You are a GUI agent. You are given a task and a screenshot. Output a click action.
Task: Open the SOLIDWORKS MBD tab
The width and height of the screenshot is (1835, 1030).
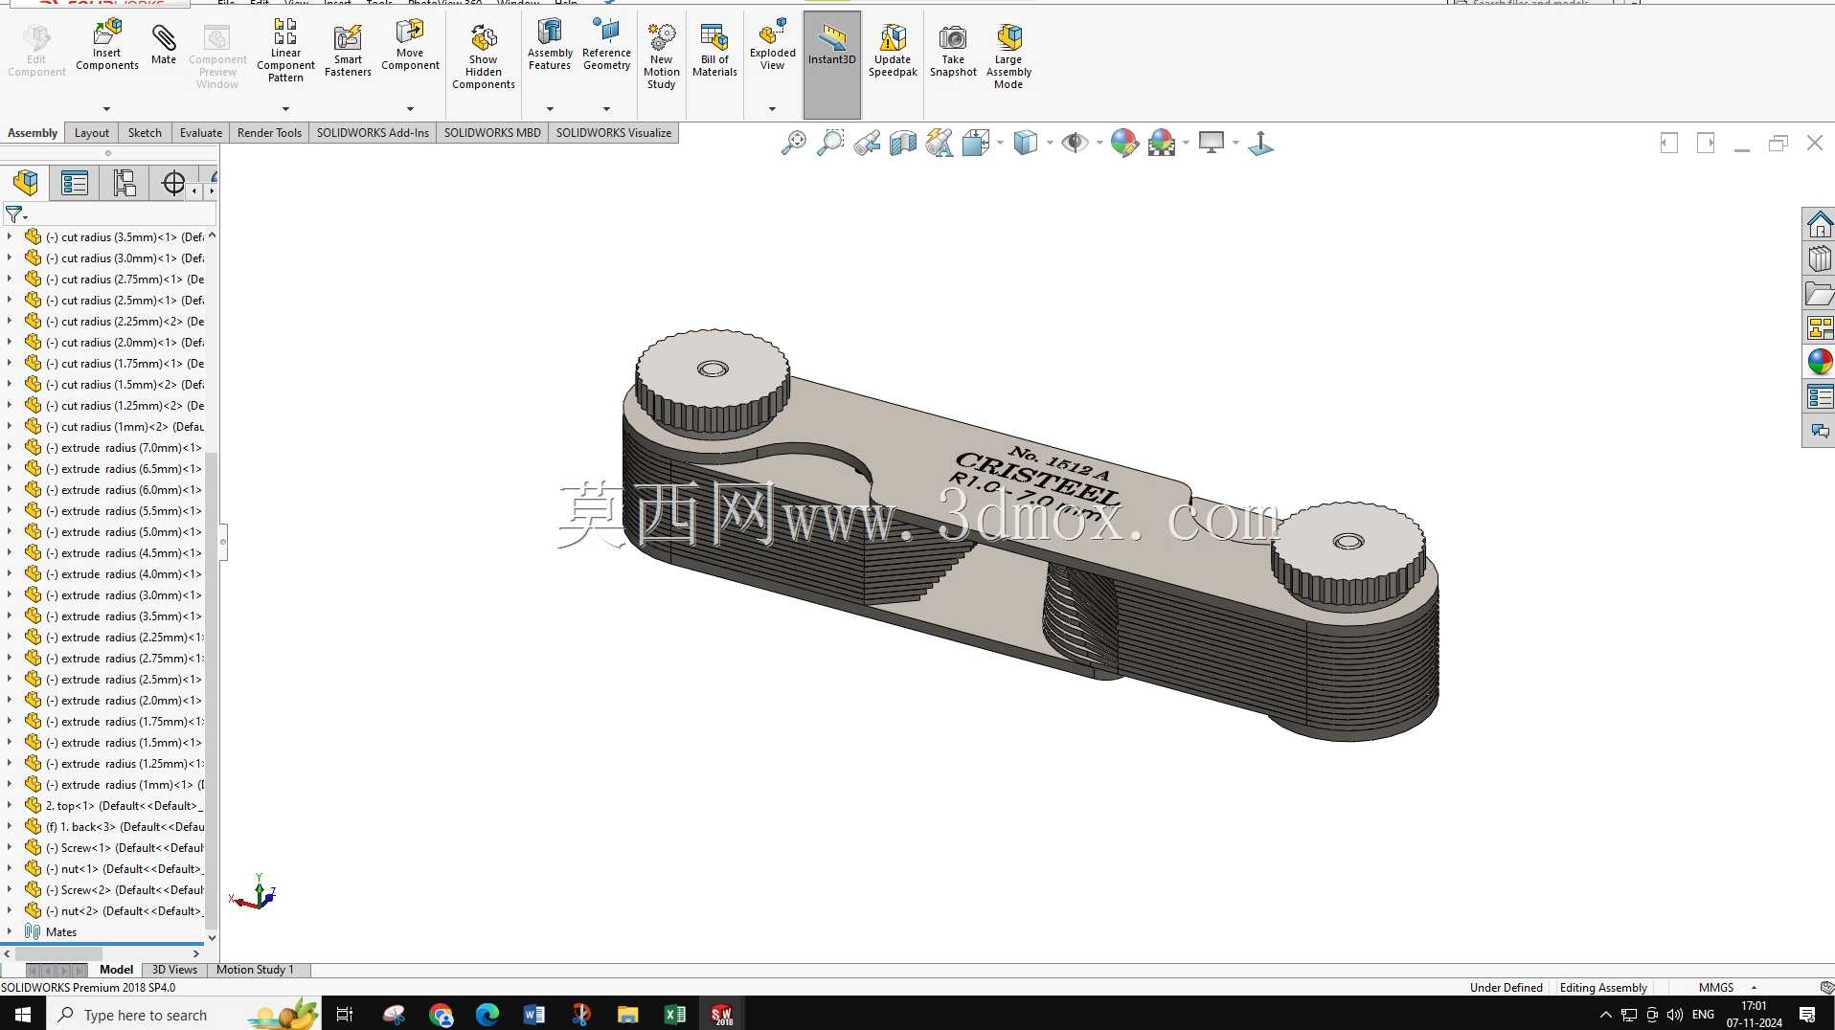point(492,133)
